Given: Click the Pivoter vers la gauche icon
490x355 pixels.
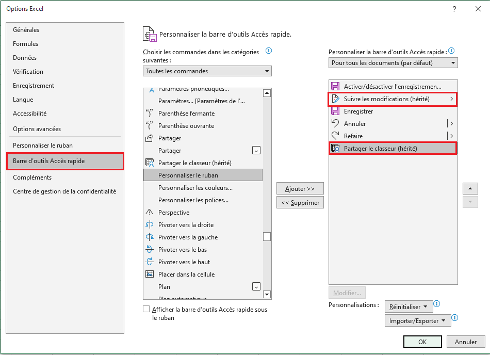Looking at the screenshot, I should 150,237.
